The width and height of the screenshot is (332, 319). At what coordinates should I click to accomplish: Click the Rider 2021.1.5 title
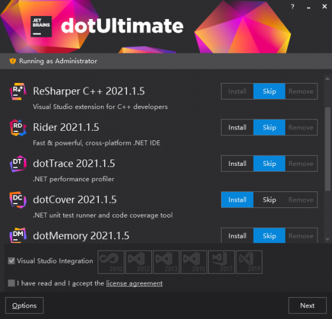click(66, 128)
